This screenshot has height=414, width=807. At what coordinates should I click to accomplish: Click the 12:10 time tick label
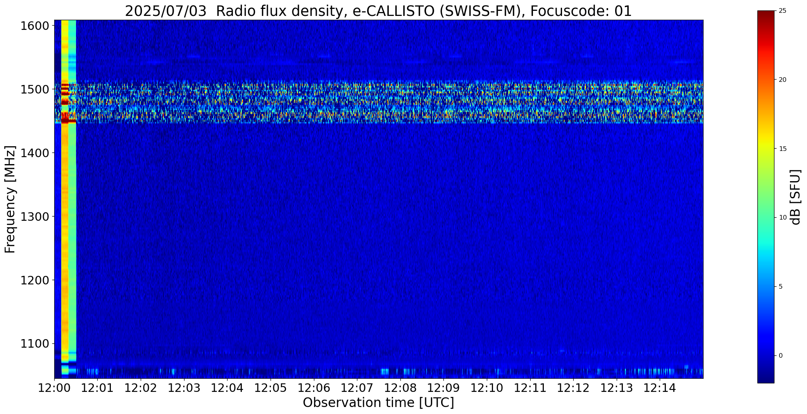[487, 388]
